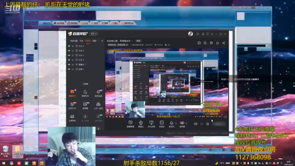295x166 pixels.
Task: Select the 文本 2 source row
Action: click(86, 46)
